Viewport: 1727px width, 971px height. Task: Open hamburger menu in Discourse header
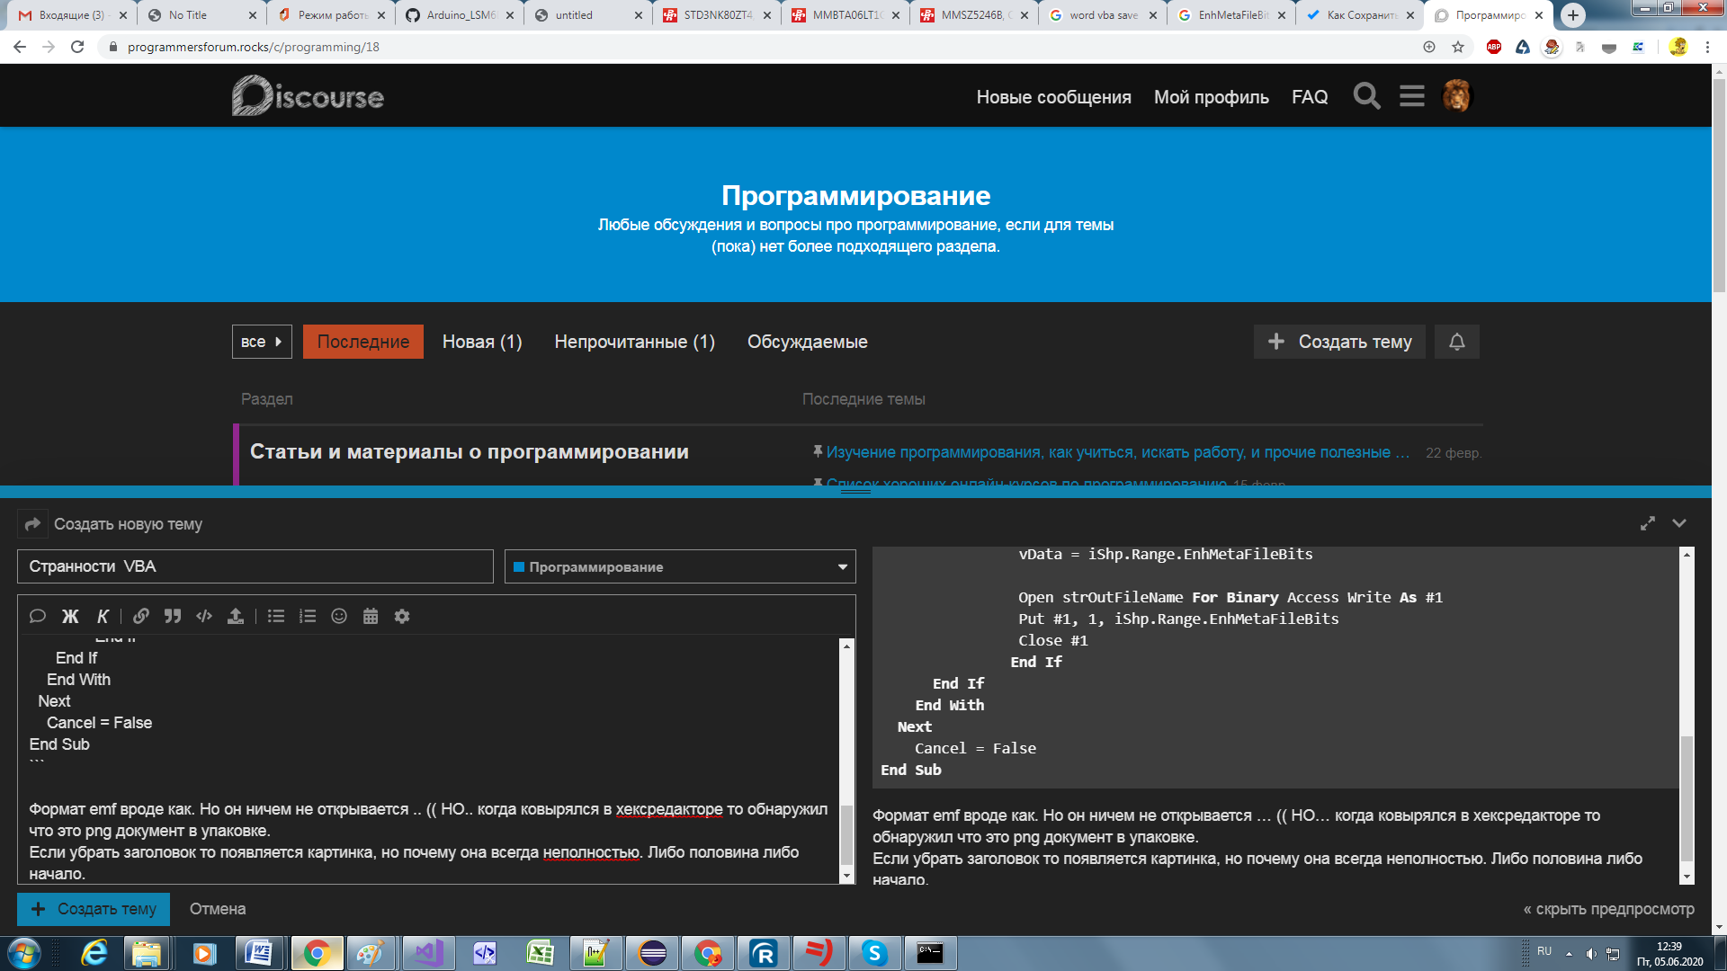click(x=1412, y=96)
